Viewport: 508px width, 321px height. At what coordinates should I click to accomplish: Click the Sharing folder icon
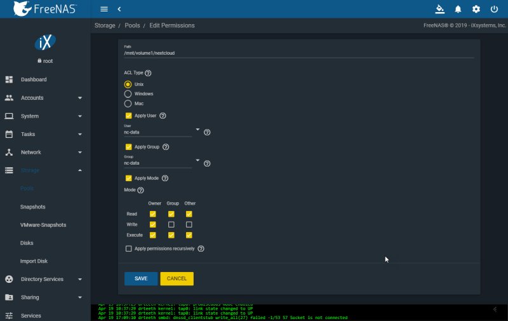tap(9, 297)
